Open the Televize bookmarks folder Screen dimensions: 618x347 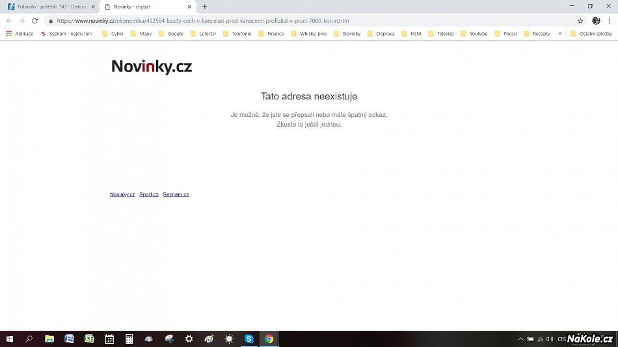click(x=441, y=34)
